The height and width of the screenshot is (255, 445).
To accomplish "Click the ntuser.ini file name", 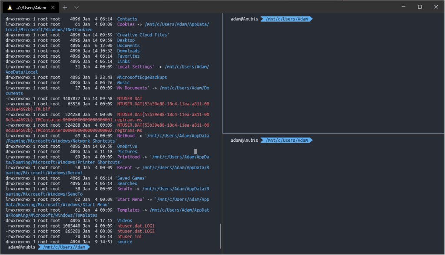I will (x=130, y=237).
